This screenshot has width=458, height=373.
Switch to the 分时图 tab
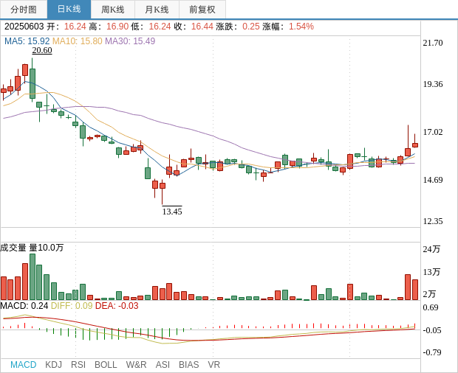click(24, 10)
